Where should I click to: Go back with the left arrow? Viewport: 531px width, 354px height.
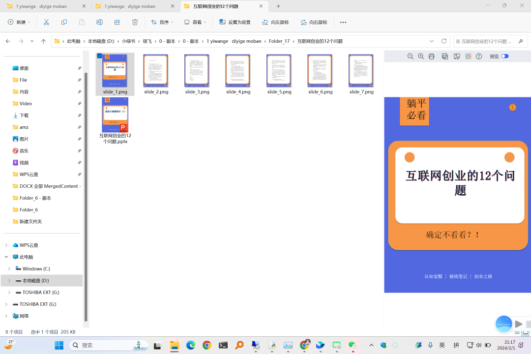(8, 41)
